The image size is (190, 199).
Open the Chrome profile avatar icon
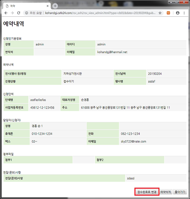coord(178,13)
